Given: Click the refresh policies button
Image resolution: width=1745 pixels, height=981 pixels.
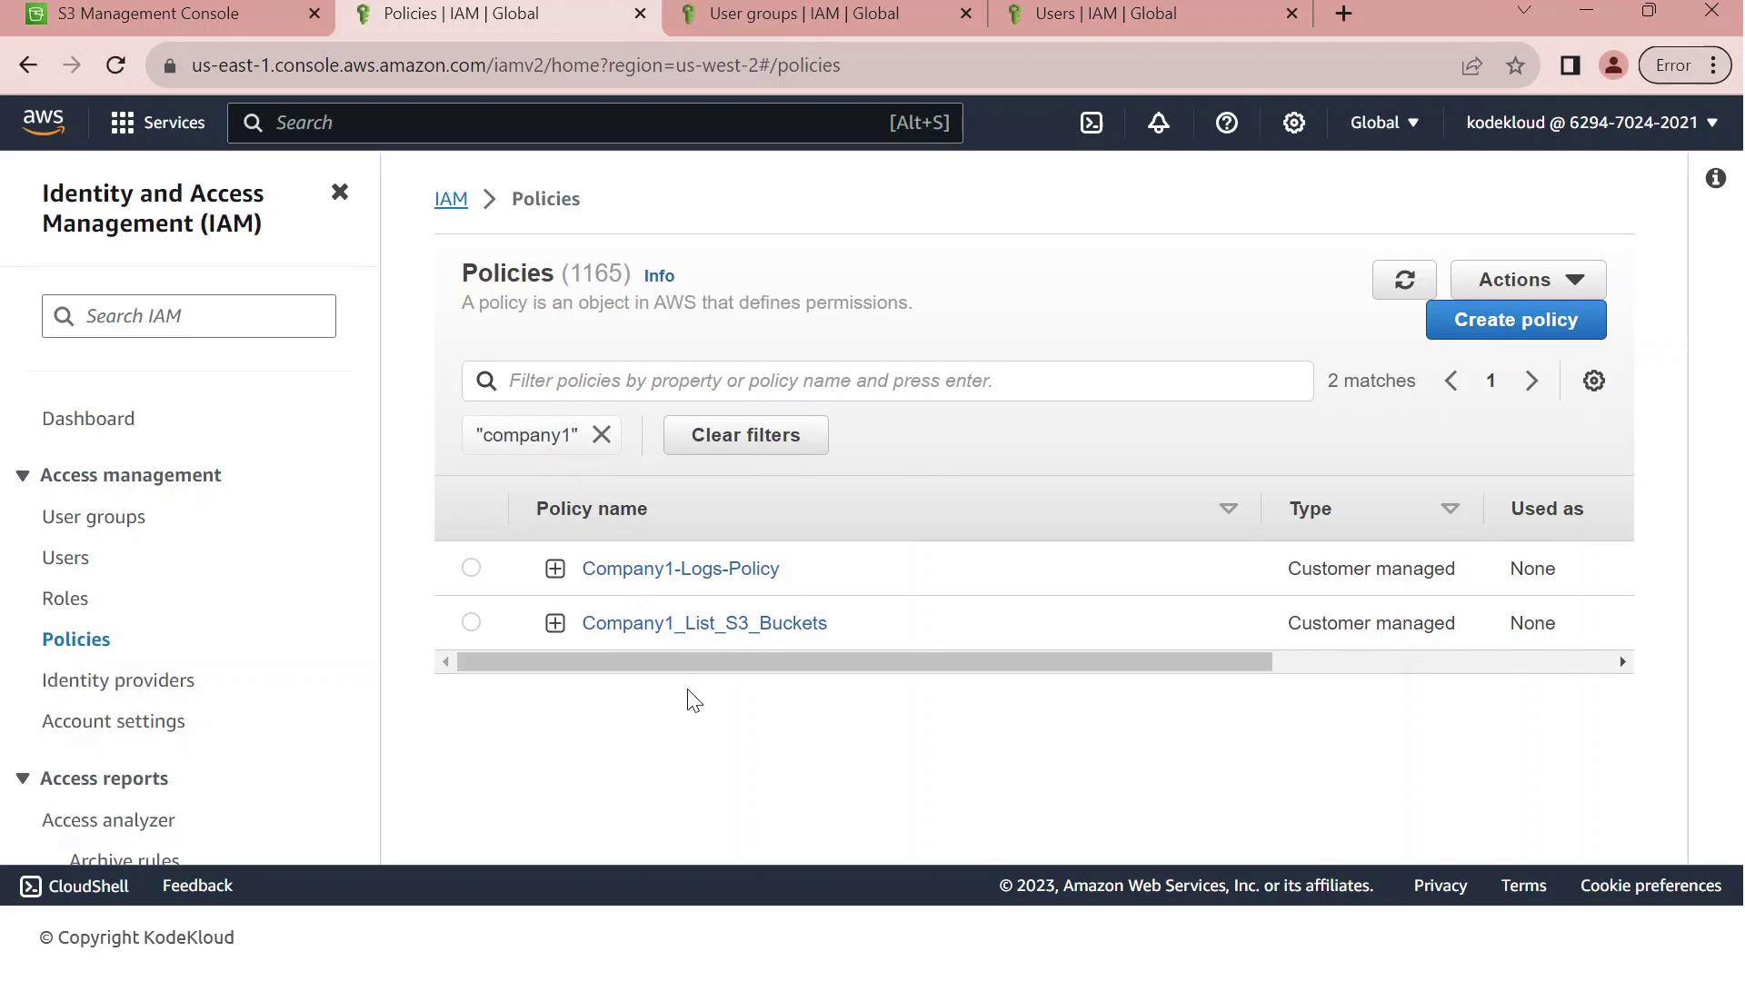Looking at the screenshot, I should (1404, 280).
